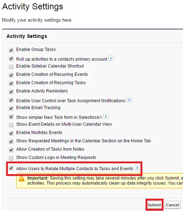Click the yellow warning triangle icon
Viewport: 183px width, 211px height.
pos(22,179)
